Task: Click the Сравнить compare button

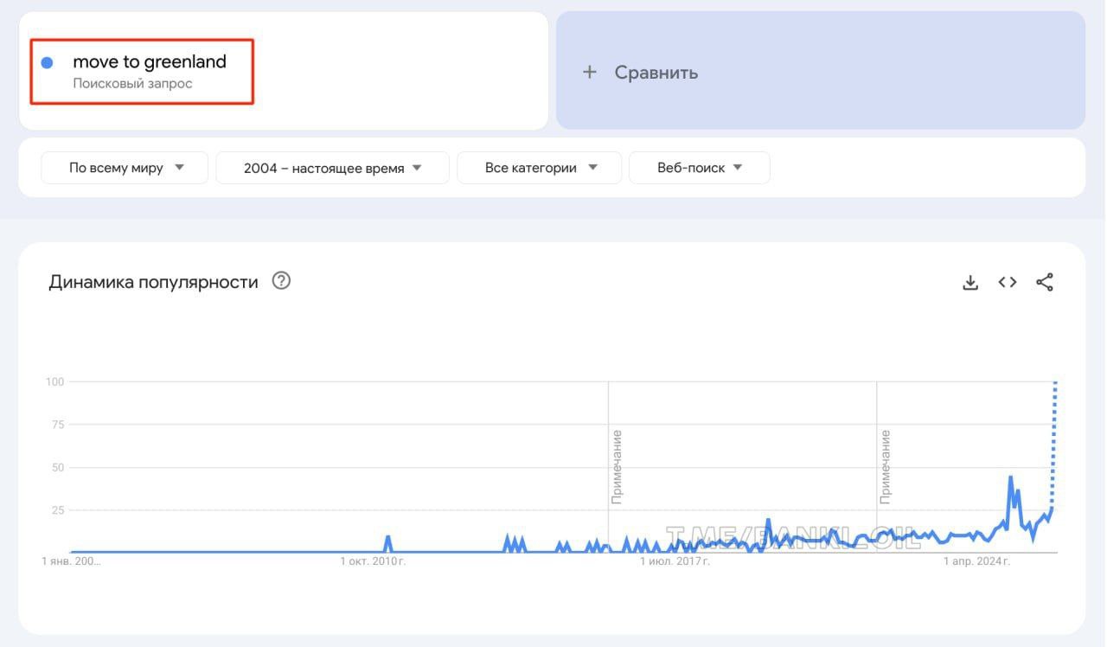Action: pyautogui.click(x=656, y=72)
